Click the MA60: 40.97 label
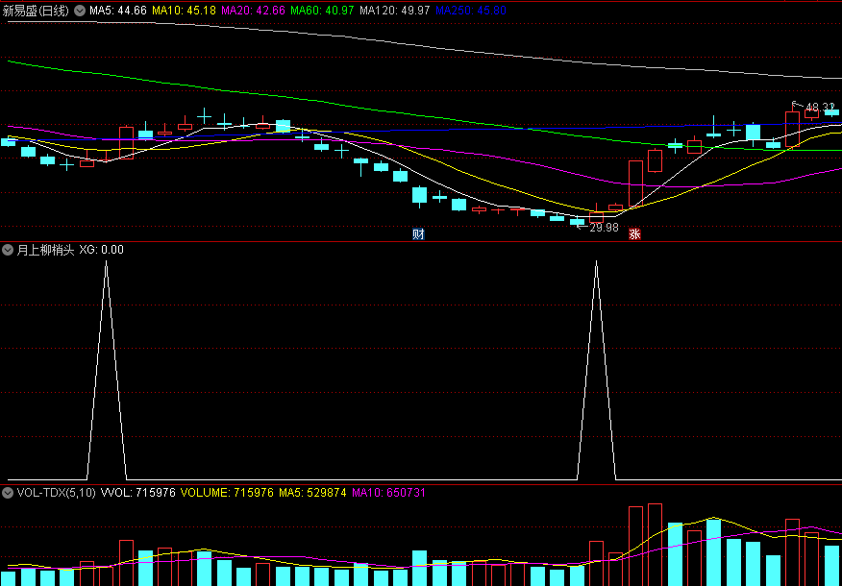 322,11
